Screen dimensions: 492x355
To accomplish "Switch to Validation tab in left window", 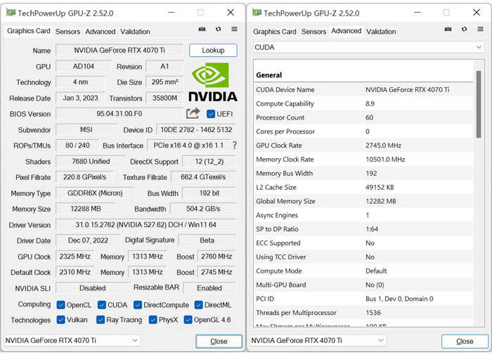I will coord(135,32).
